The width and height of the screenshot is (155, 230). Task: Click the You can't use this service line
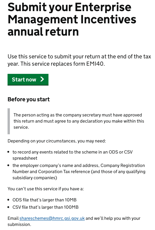tap(46, 189)
